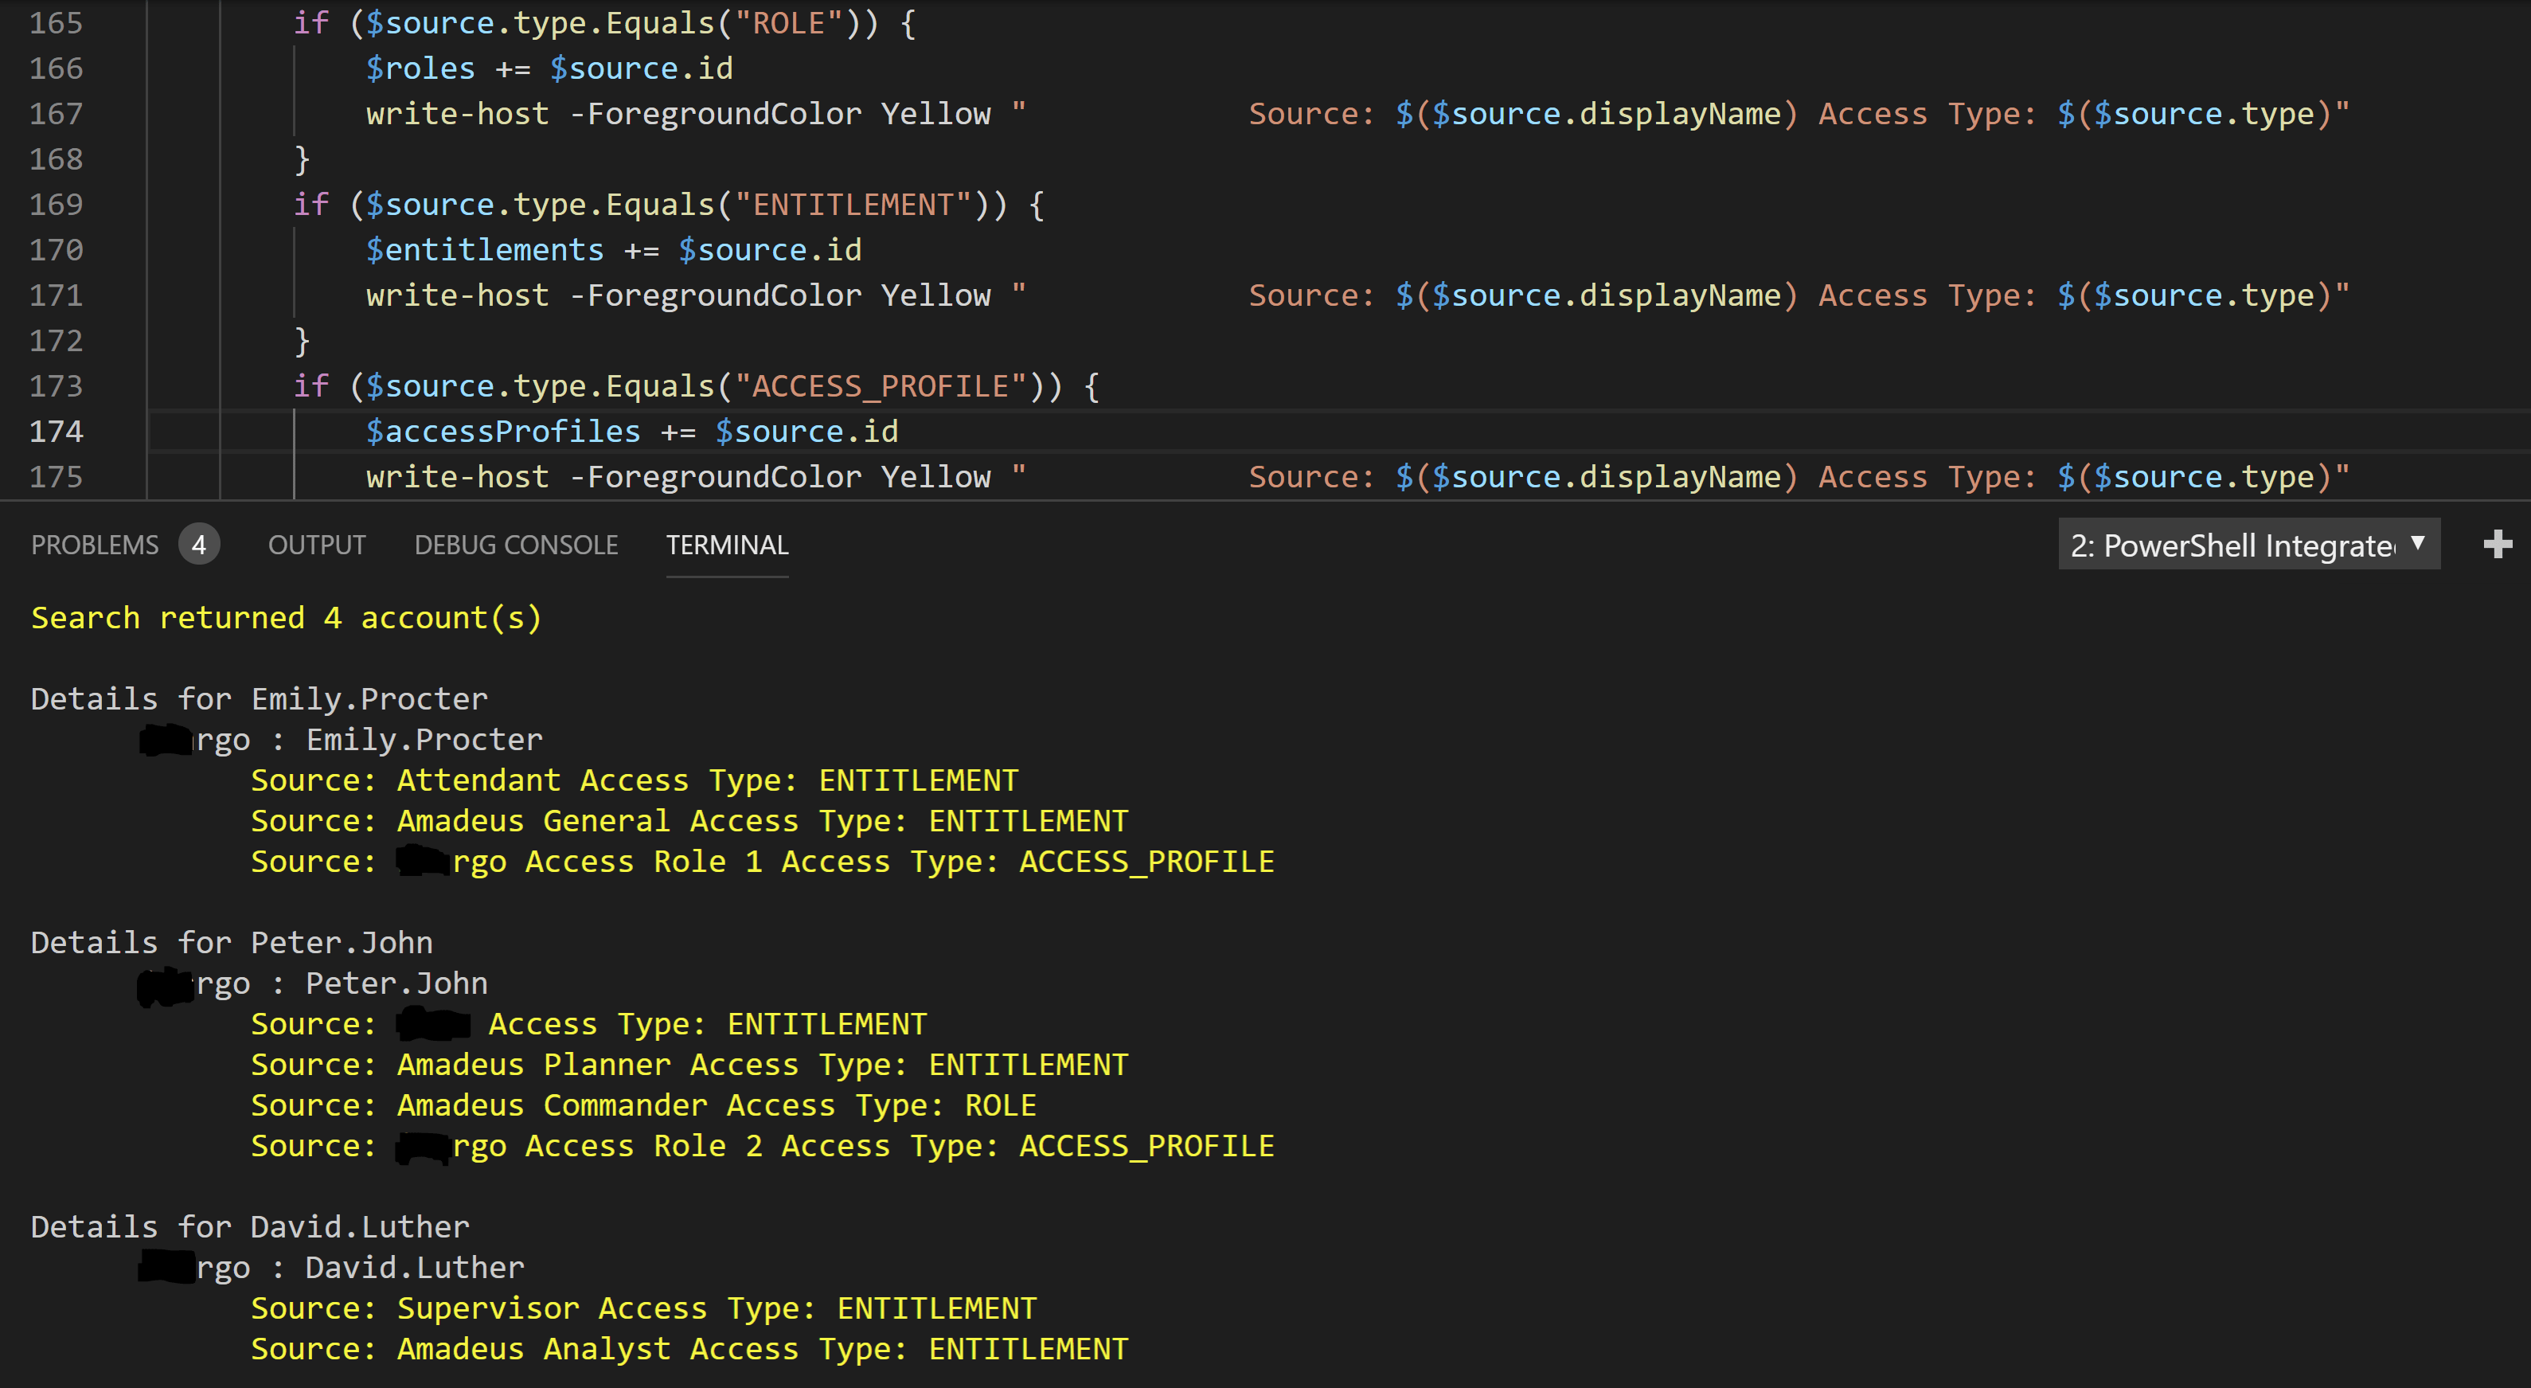Select the TERMINAL tab

[727, 545]
